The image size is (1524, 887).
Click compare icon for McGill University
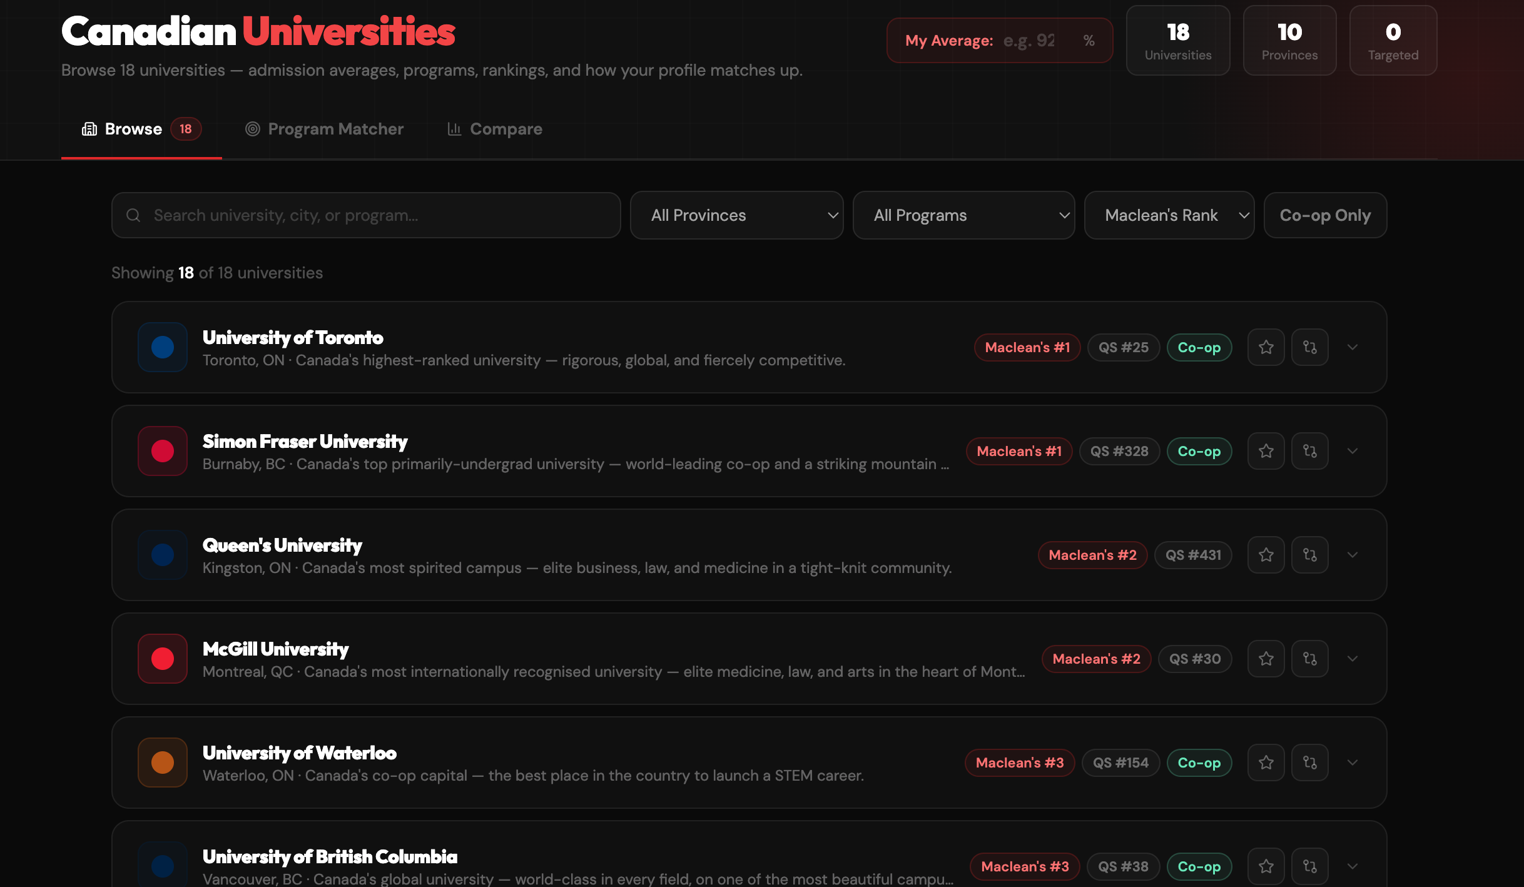1309,659
